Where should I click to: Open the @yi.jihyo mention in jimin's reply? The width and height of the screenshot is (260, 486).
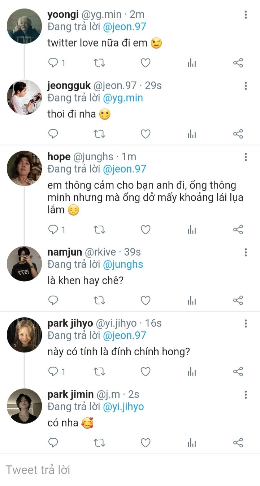[x=123, y=407]
